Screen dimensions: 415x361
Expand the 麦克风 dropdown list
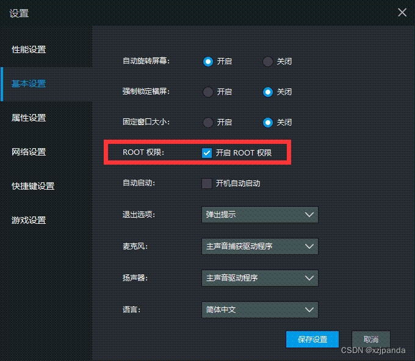(259, 246)
